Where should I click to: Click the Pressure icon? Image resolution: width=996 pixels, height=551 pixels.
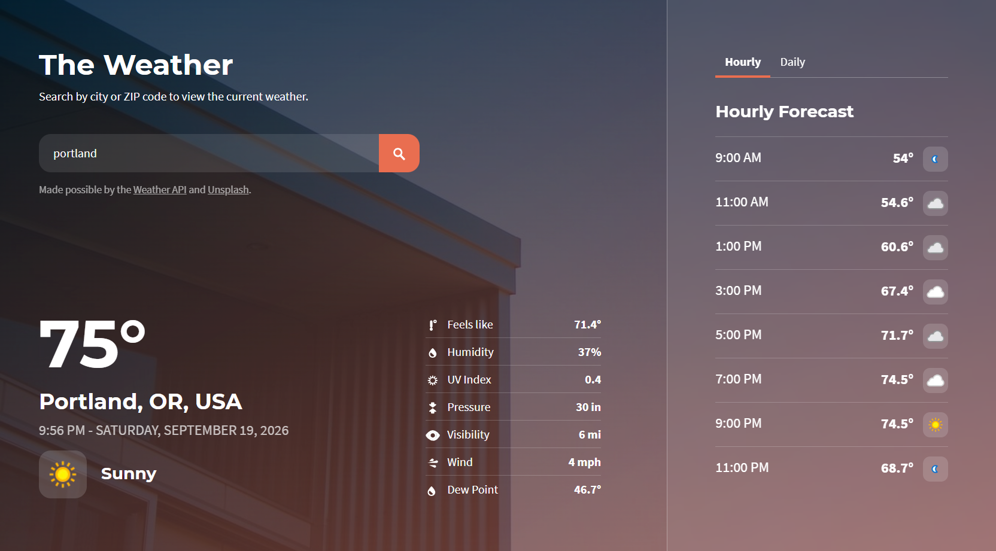tap(433, 408)
